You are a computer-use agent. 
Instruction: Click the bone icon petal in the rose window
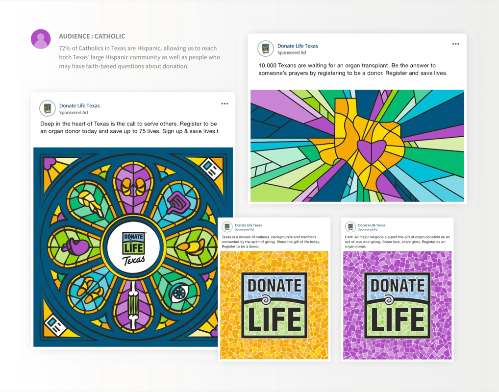tap(134, 306)
